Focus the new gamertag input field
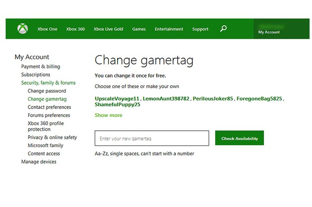Image resolution: width=312 pixels, height=207 pixels. click(x=152, y=138)
